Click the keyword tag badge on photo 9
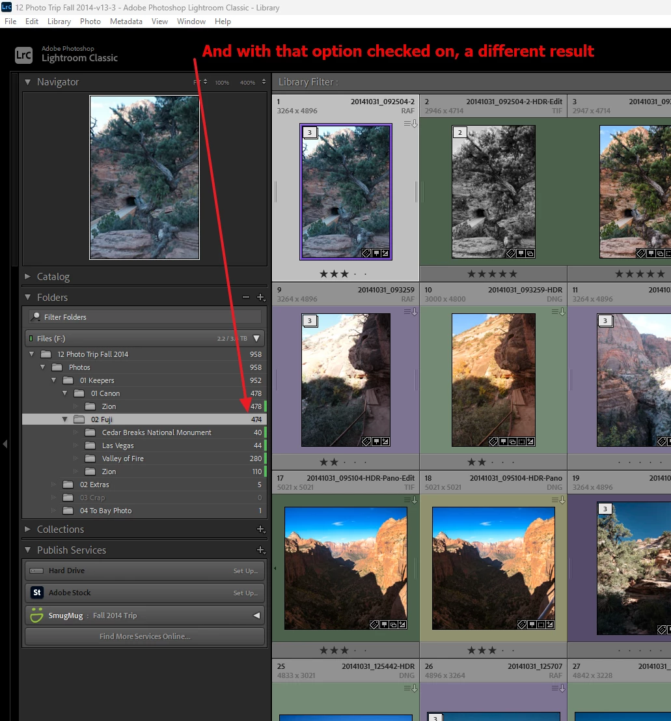 (x=366, y=442)
